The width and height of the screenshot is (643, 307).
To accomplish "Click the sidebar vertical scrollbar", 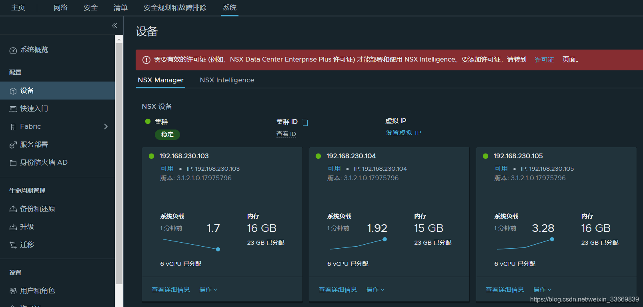I will pyautogui.click(x=119, y=160).
